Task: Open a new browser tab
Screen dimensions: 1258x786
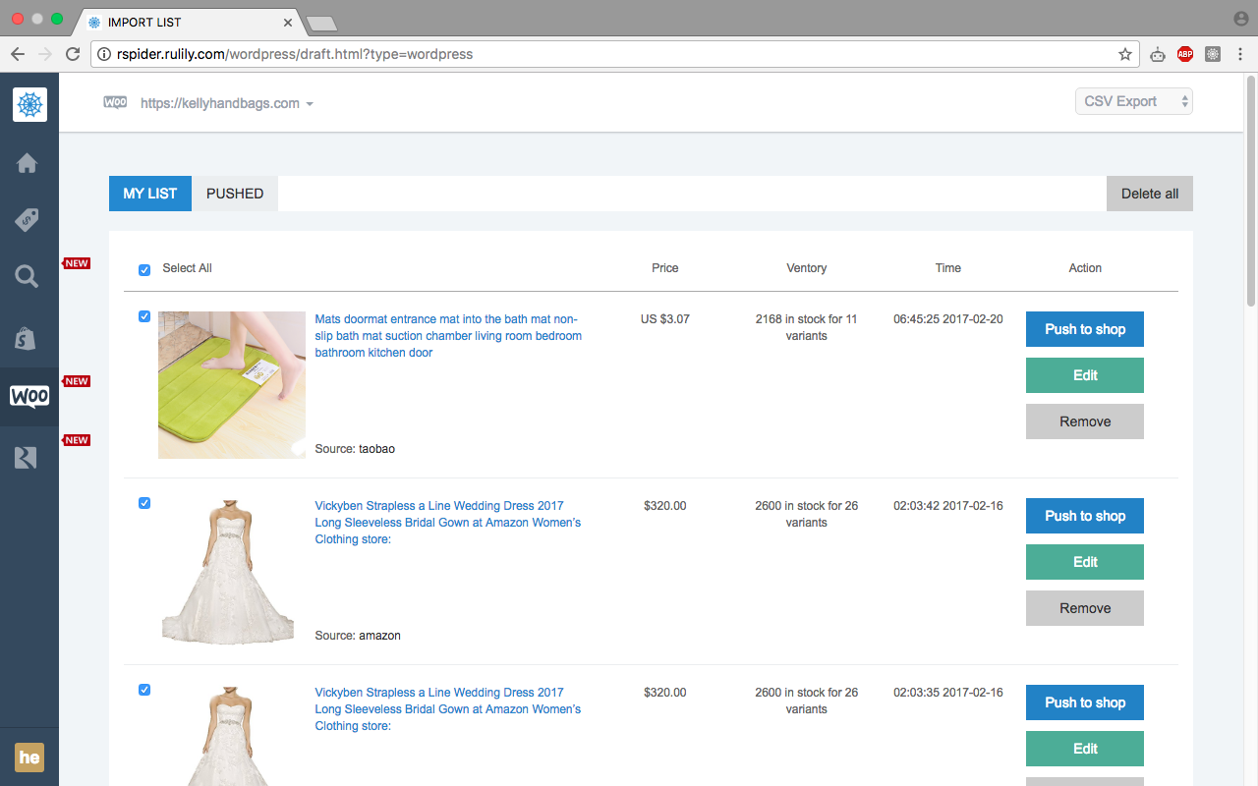Action: (321, 23)
